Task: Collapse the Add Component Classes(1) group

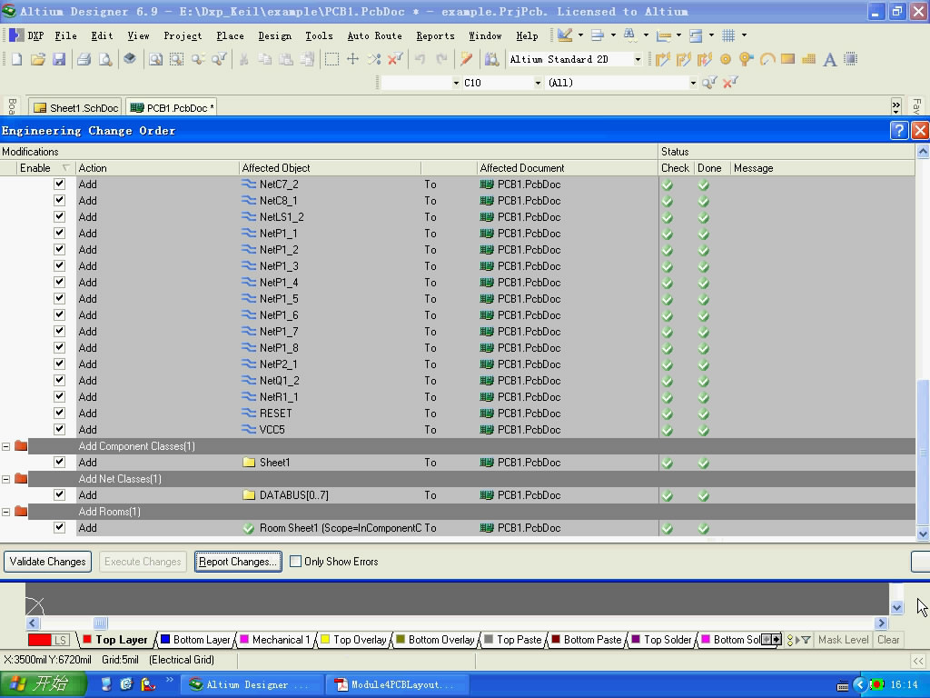Action: (6, 445)
